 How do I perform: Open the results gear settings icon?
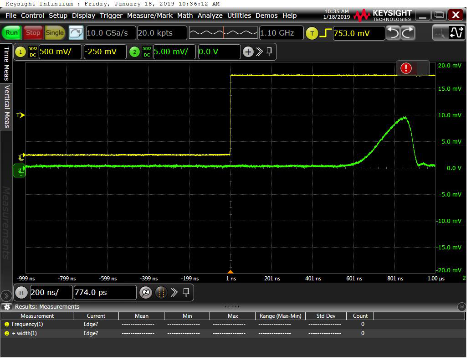(7, 307)
